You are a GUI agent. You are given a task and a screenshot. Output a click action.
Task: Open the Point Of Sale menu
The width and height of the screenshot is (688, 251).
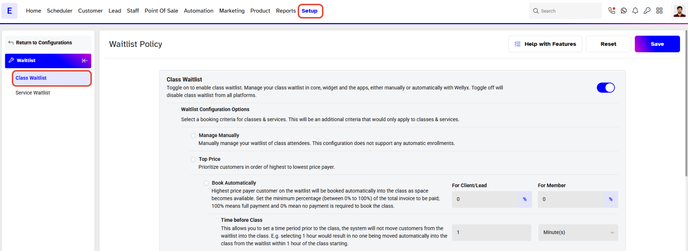tap(161, 11)
